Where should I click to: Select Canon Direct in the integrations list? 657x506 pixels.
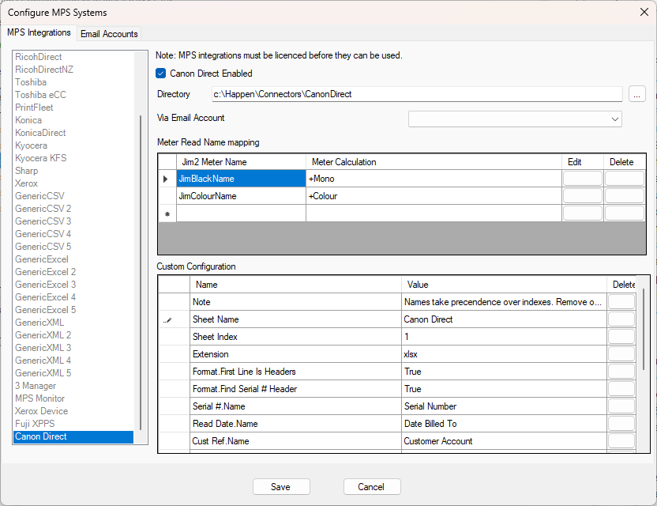[x=73, y=436]
